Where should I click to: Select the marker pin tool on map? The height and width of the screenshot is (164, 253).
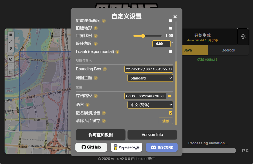(x=11, y=48)
